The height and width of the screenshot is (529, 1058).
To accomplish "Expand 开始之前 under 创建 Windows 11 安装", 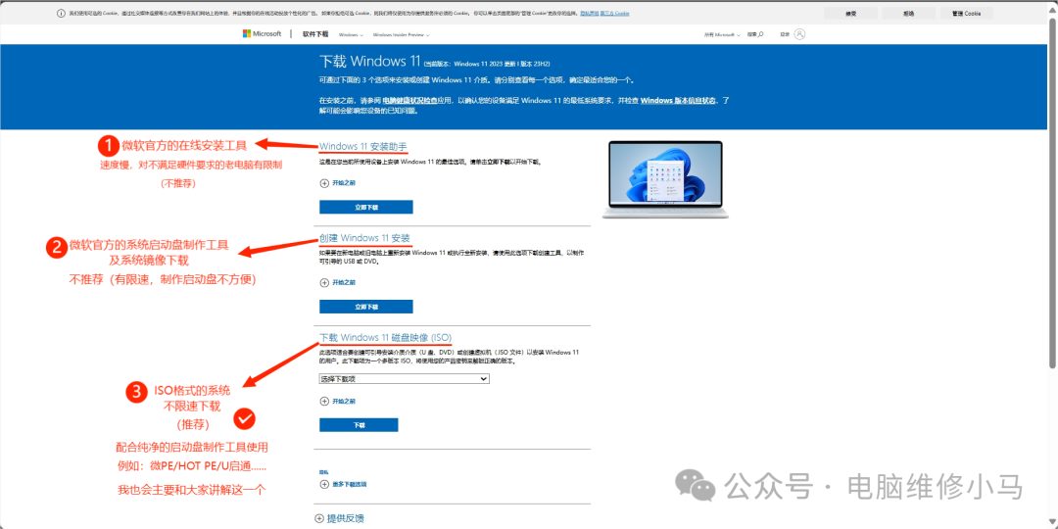I will pyautogui.click(x=338, y=283).
